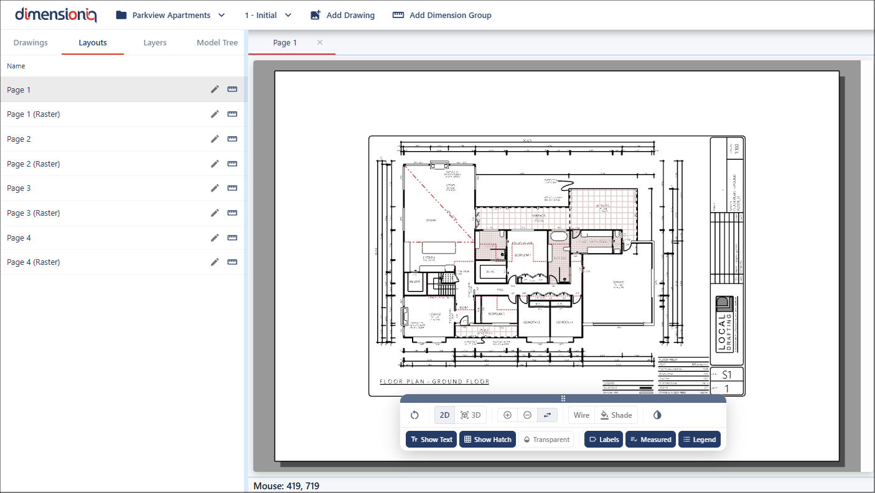This screenshot has width=875, height=493.
Task: Toggle the Show Hatch option
Action: (487, 440)
